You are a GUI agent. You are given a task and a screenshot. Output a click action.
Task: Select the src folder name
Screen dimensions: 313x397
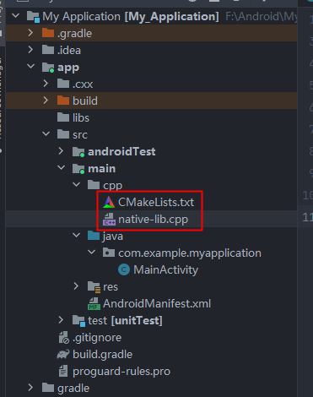click(80, 135)
